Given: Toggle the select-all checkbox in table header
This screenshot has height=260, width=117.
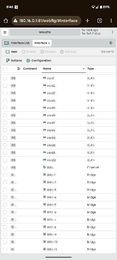Looking at the screenshot, I should pos(5,69).
